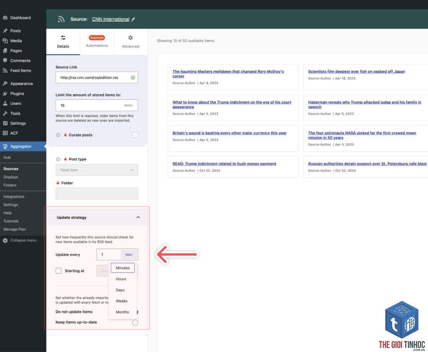Viewport: 428px width, 352px height.
Task: Open the Britain's pound currency article
Action: (x=229, y=133)
